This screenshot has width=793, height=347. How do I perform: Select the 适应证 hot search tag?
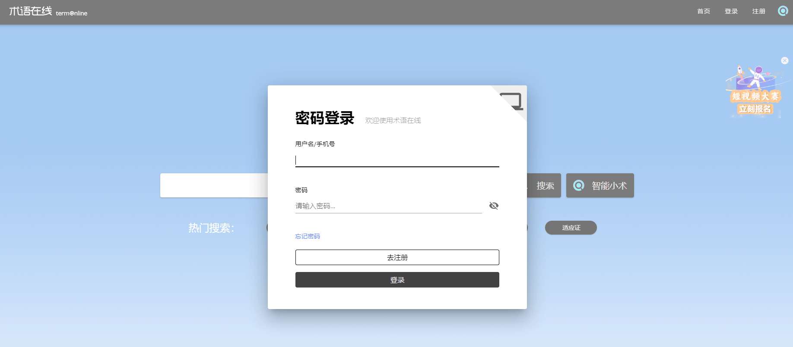(571, 228)
